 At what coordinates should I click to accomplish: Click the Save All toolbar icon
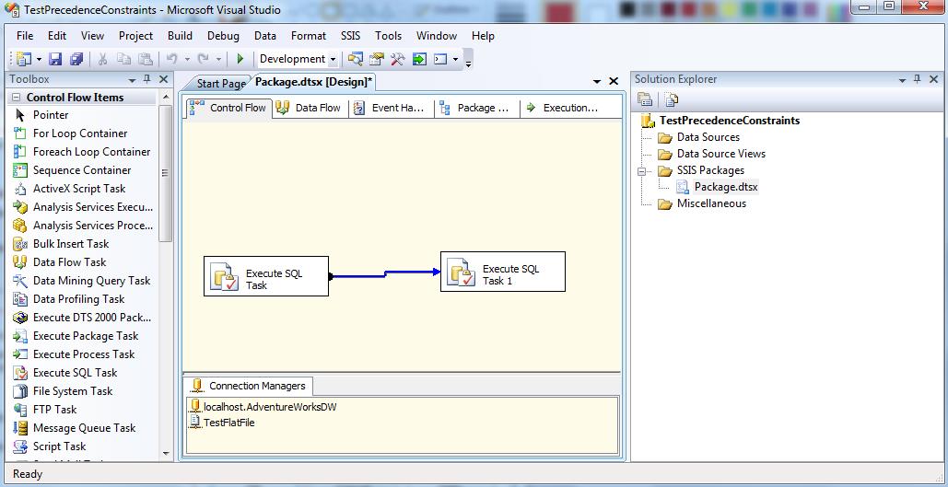tap(76, 59)
